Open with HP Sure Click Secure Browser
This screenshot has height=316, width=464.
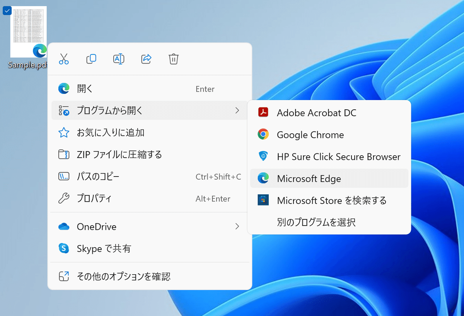329,157
